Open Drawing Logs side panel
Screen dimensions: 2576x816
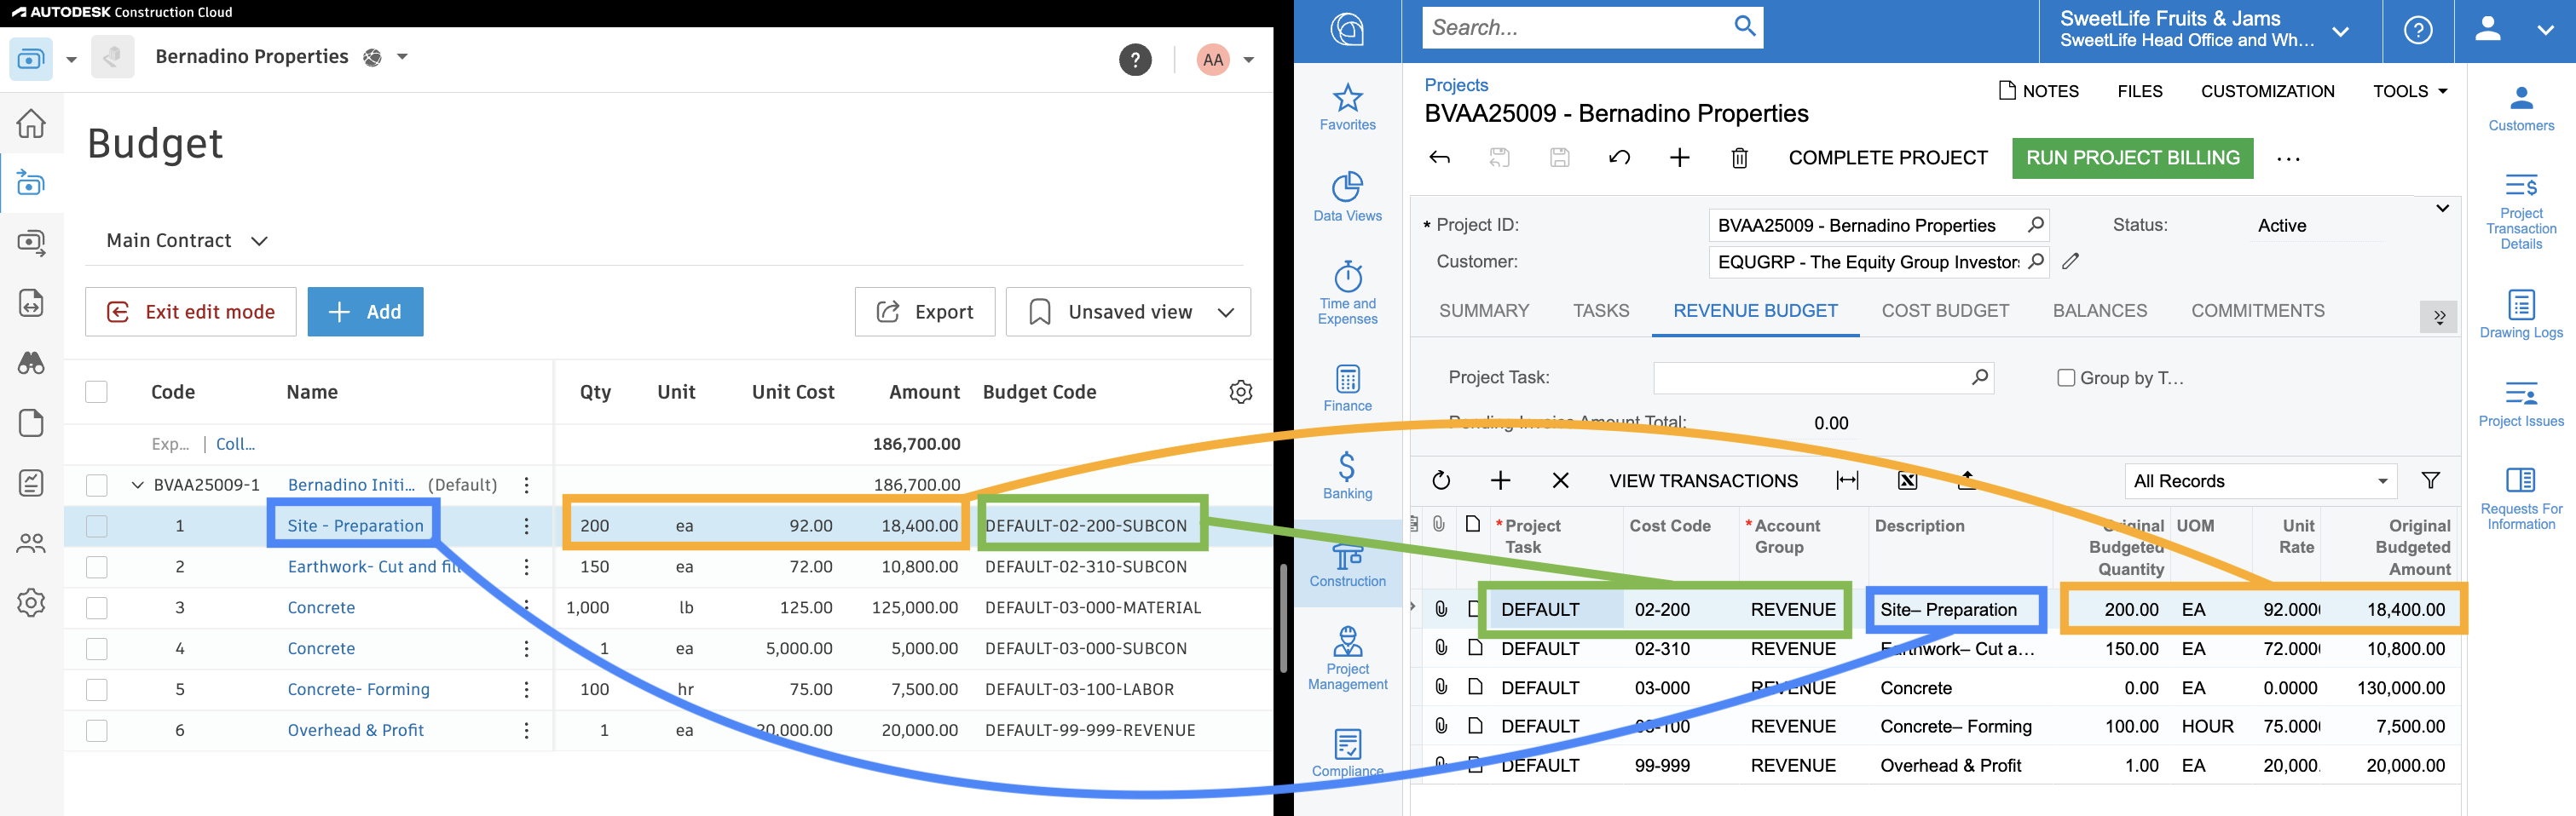point(2521,314)
